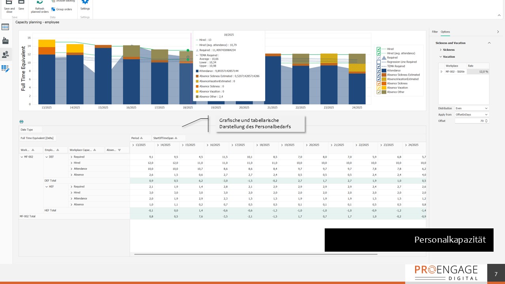Uncheck the Hired legend checkbox

[379, 49]
